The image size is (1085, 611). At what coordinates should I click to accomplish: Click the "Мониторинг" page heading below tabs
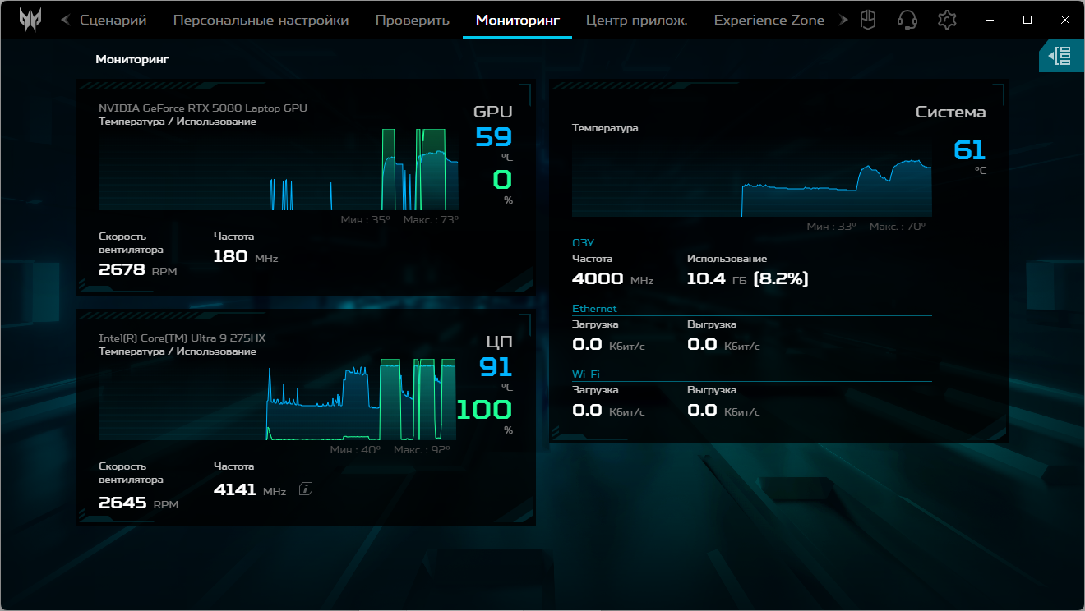tap(132, 59)
